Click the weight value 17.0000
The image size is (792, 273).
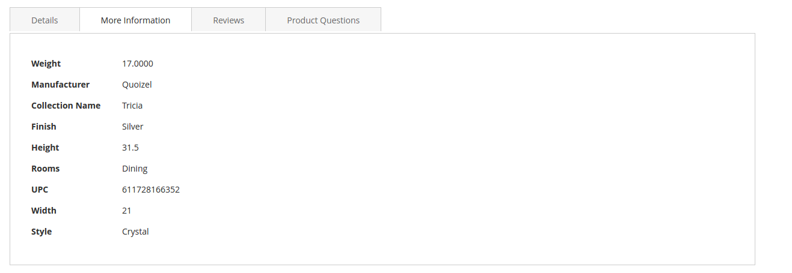[x=137, y=64]
